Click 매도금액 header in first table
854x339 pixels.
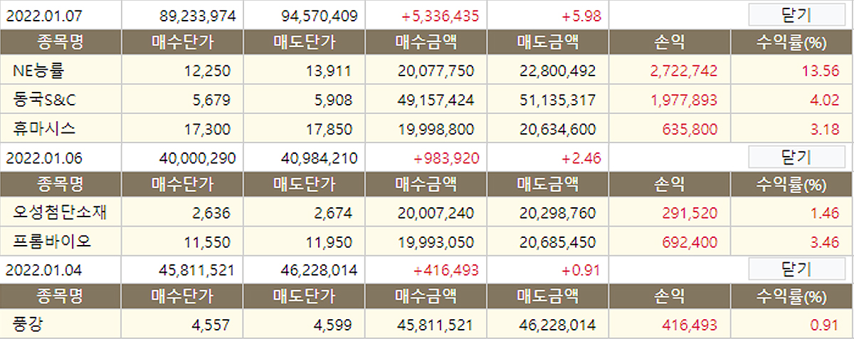[548, 43]
